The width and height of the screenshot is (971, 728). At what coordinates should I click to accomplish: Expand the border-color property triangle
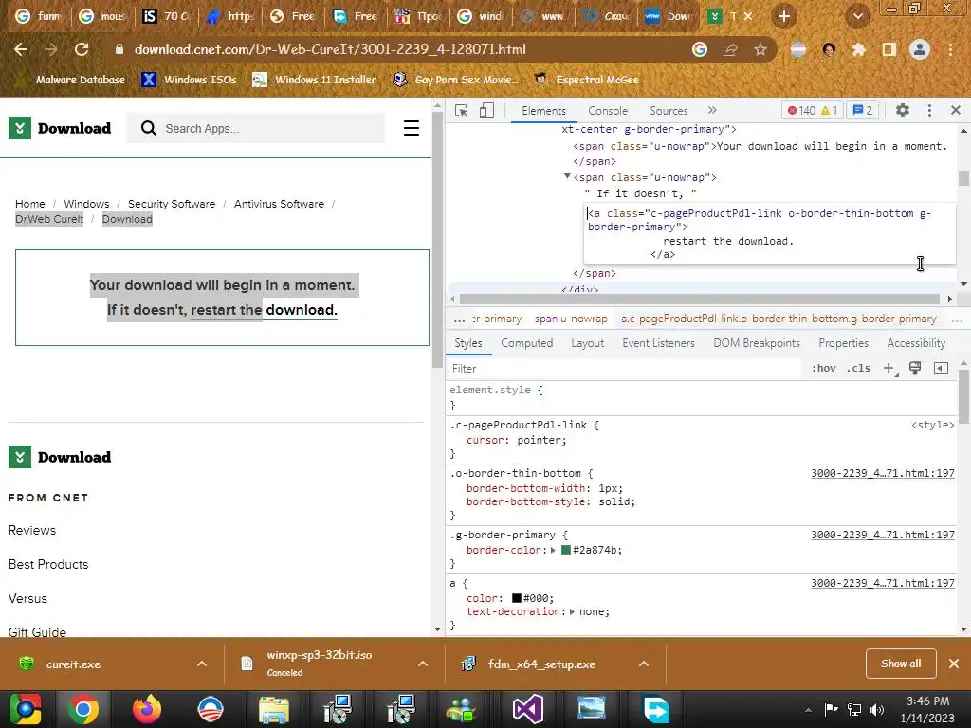(553, 550)
